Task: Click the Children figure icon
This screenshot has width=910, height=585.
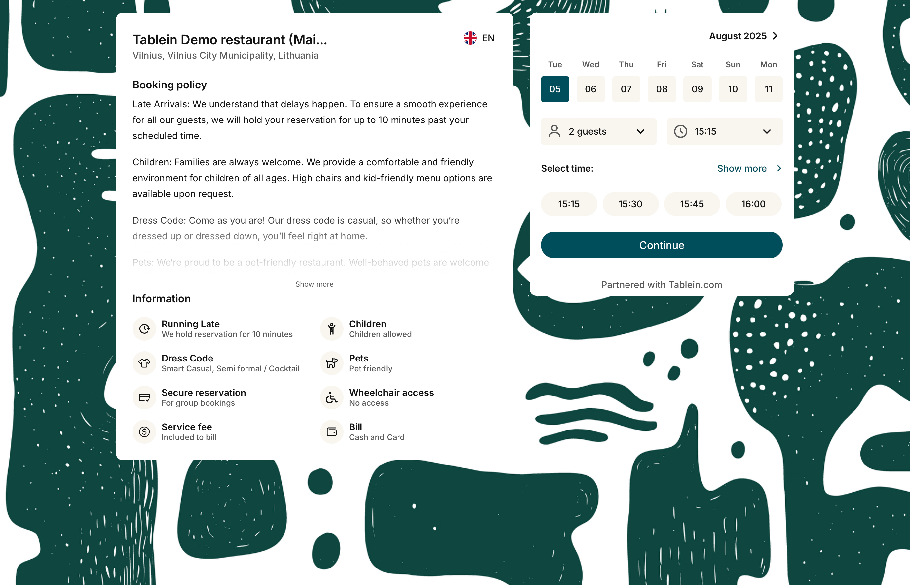Action: [332, 328]
